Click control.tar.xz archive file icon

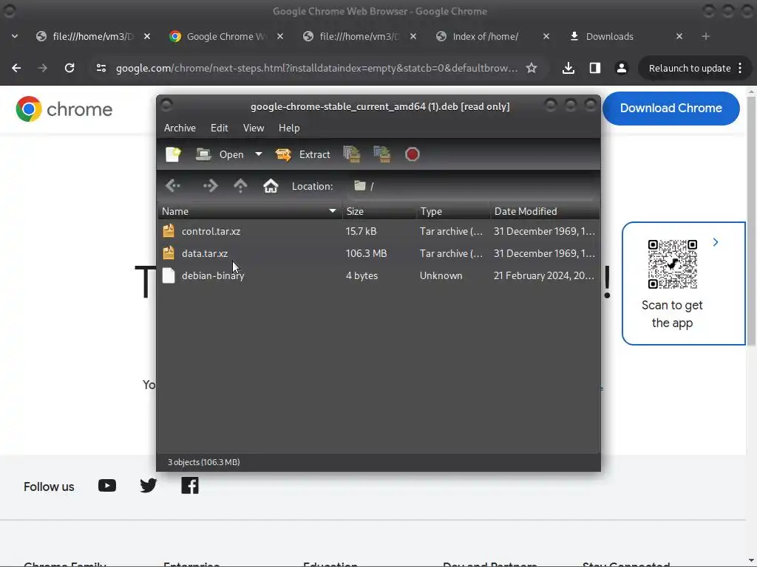point(169,230)
